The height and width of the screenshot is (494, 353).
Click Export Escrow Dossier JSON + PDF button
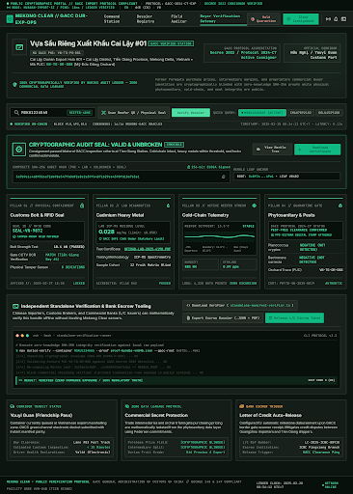(x=223, y=317)
